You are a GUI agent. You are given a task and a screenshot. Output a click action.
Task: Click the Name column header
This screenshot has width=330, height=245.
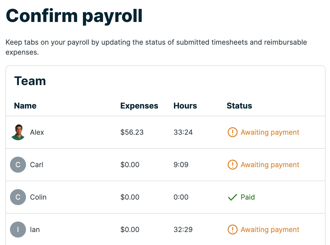pyautogui.click(x=25, y=106)
